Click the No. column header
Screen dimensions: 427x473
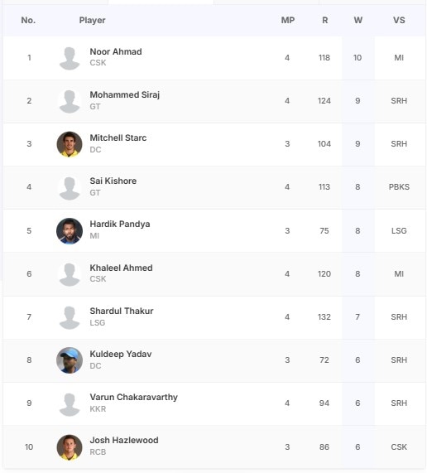coord(28,20)
